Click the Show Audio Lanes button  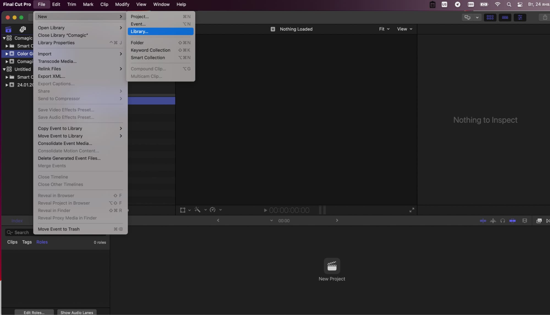click(x=77, y=313)
